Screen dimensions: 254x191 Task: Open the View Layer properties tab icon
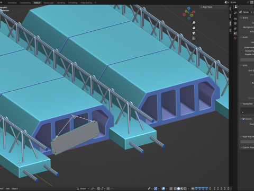coord(235,28)
